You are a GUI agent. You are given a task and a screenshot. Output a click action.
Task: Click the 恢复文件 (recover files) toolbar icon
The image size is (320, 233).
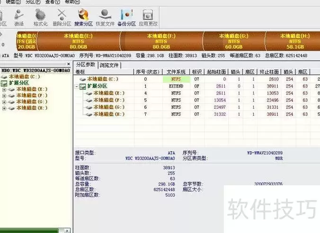pos(105,17)
